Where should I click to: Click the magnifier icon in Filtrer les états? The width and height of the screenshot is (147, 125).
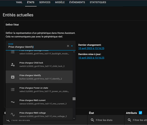pyautogui.click(x=92, y=120)
